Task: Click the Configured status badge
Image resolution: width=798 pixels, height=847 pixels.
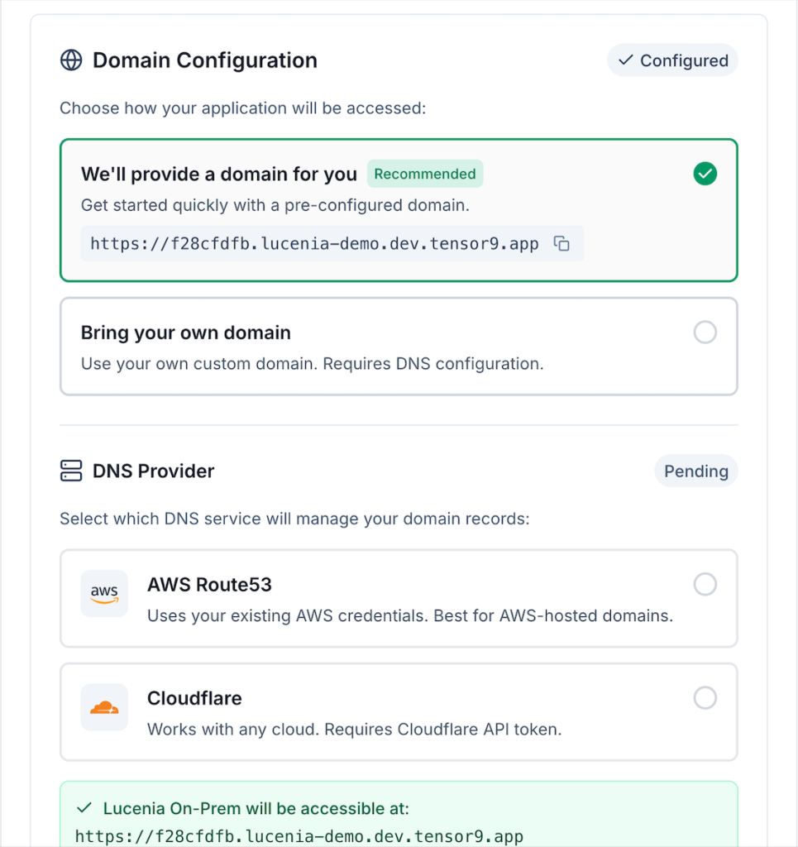Action: click(x=672, y=60)
